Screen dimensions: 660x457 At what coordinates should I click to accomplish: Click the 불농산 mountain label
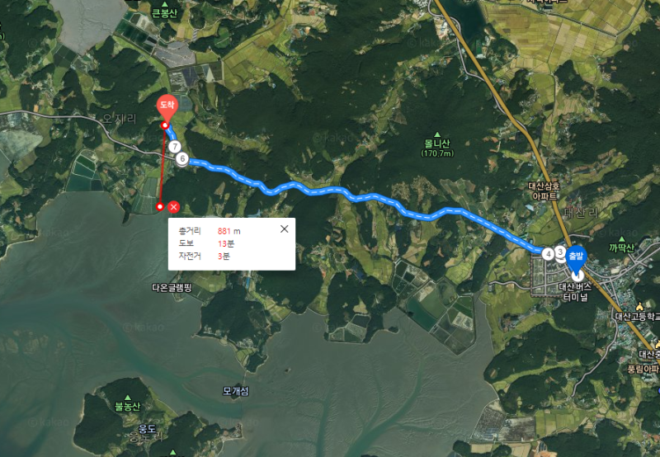pos(128,406)
